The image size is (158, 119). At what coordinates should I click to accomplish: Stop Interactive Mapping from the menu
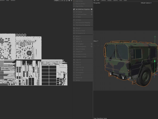tap(83, 25)
